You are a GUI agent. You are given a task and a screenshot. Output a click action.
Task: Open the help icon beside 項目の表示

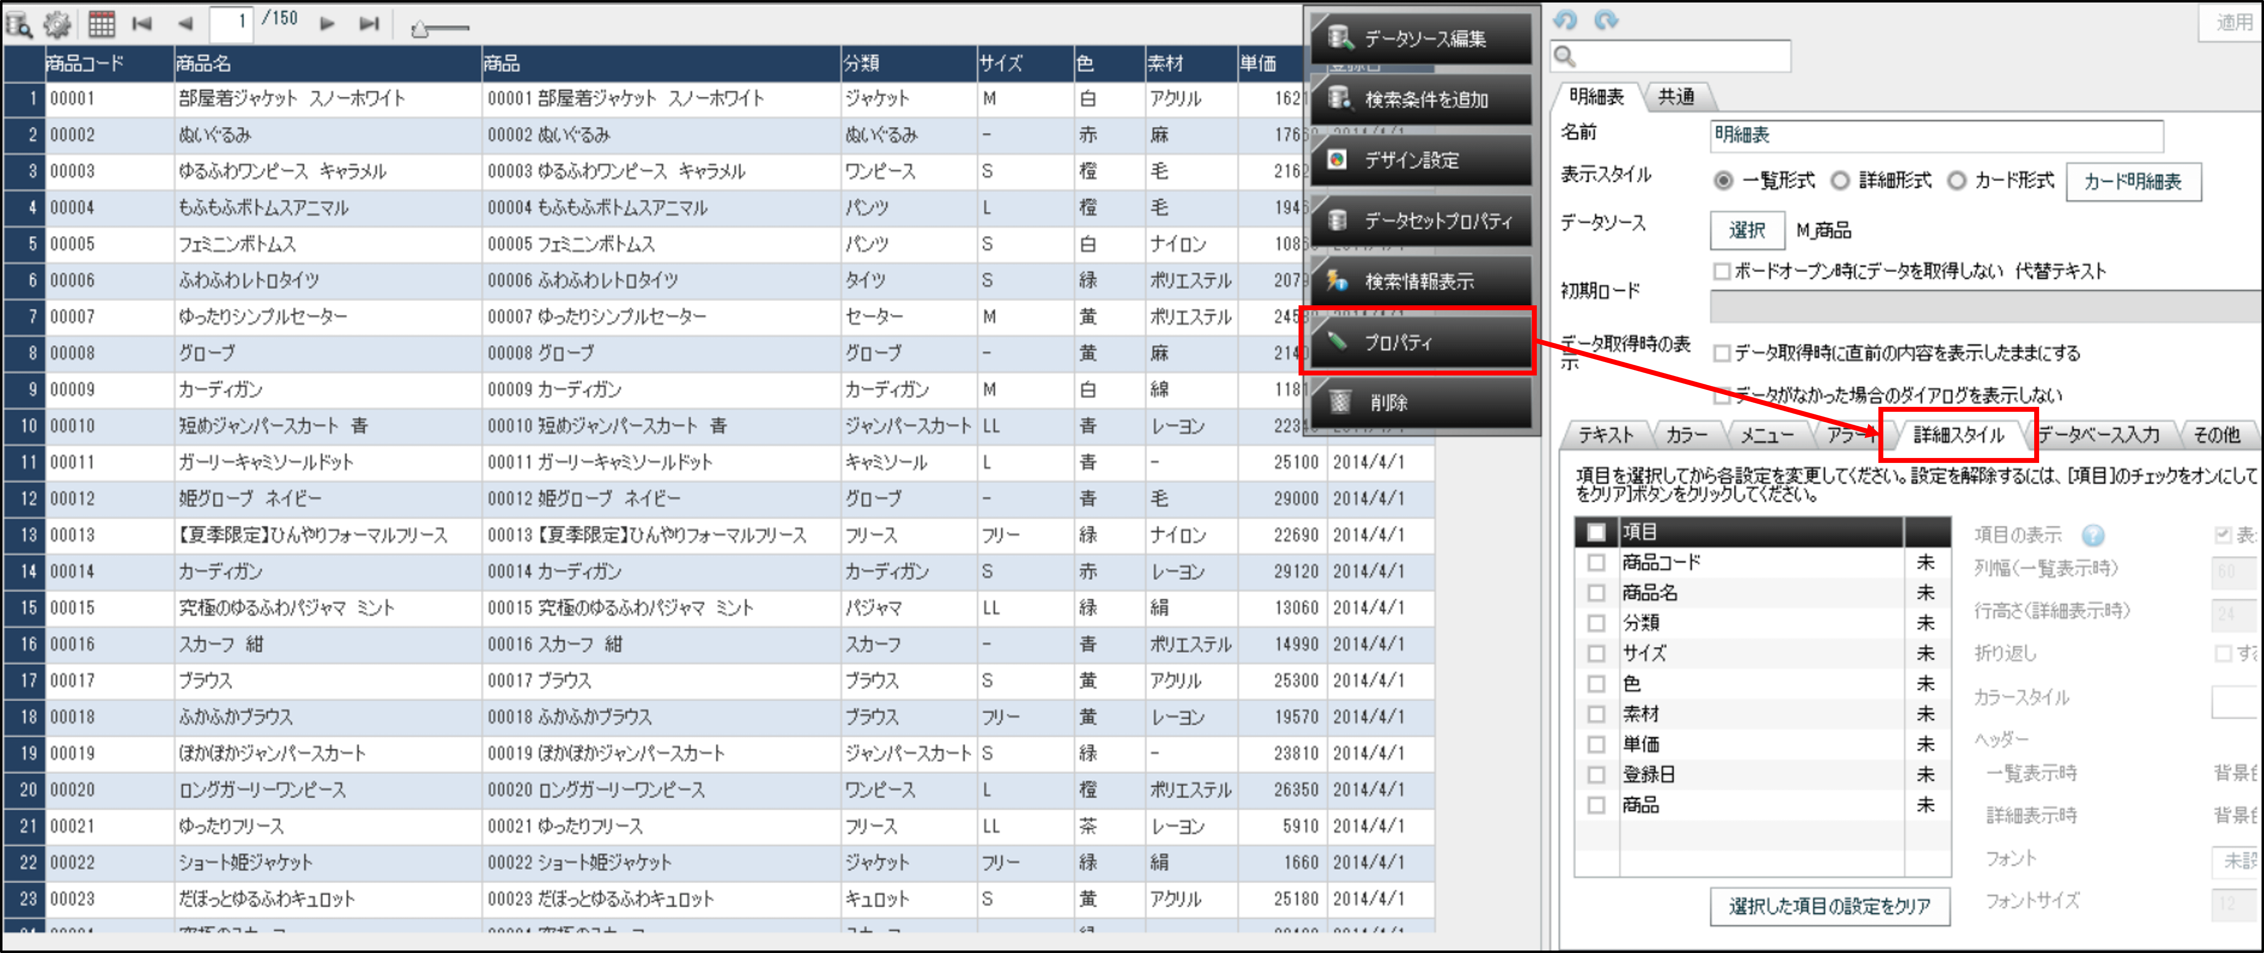(2093, 536)
